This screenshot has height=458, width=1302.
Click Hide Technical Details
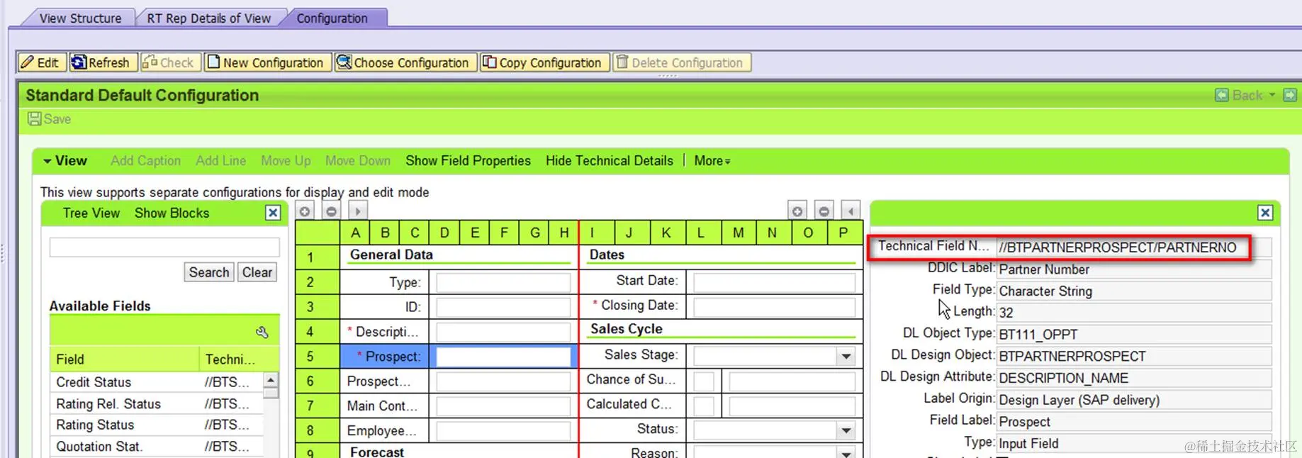pos(610,161)
